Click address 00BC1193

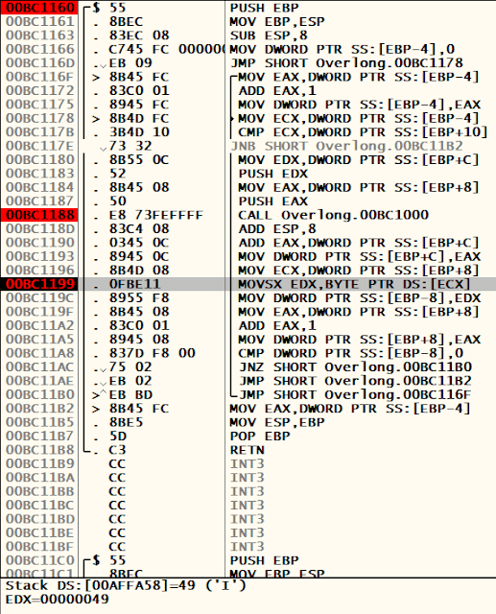click(39, 256)
